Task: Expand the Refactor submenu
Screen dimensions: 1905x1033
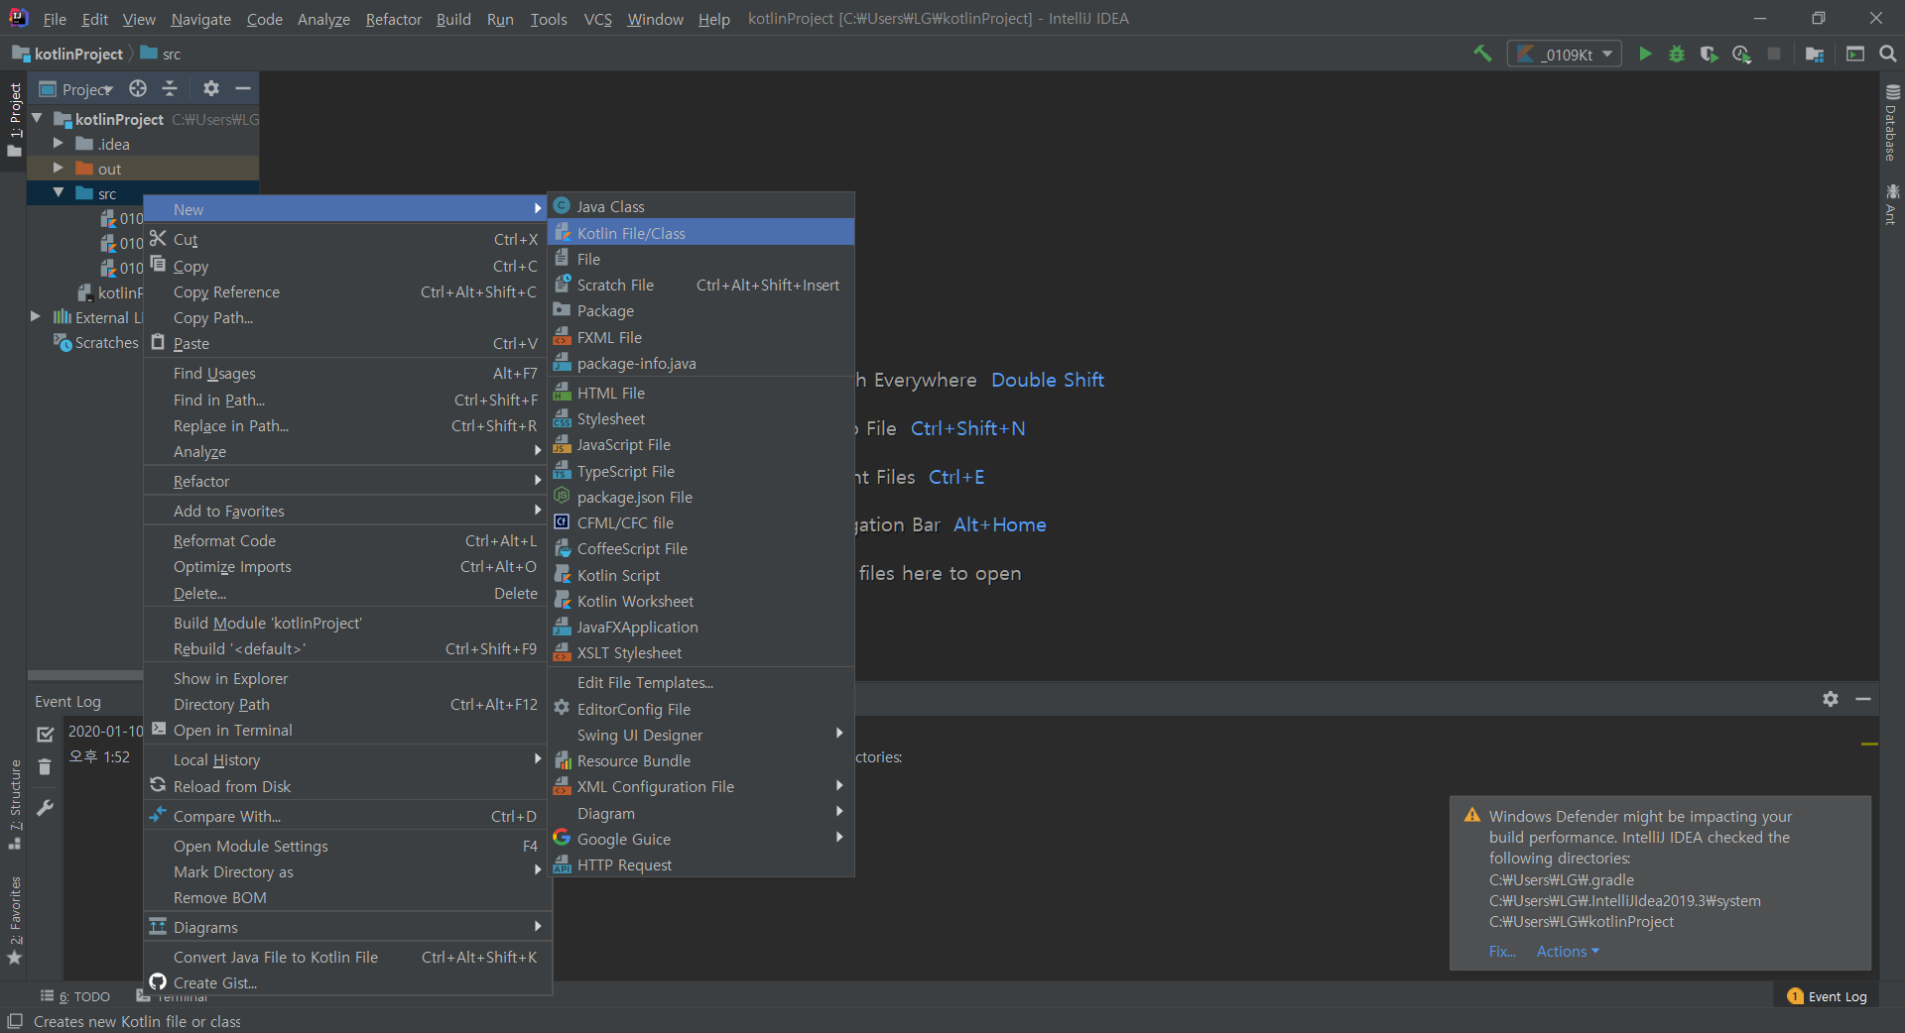Action: (347, 481)
